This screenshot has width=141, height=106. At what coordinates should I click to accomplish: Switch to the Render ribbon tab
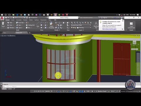tap(25, 20)
